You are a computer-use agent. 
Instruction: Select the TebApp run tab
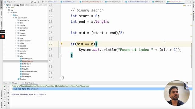point(14,83)
